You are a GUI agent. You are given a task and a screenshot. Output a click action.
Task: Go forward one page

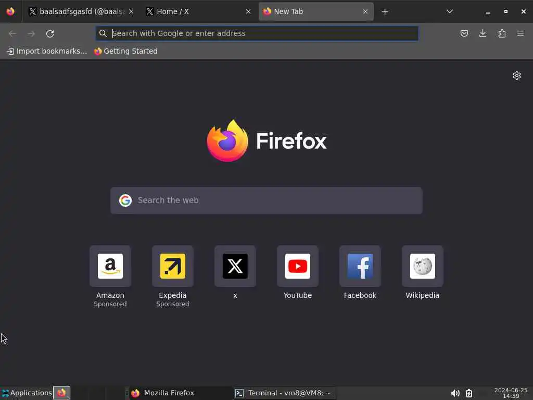point(31,33)
